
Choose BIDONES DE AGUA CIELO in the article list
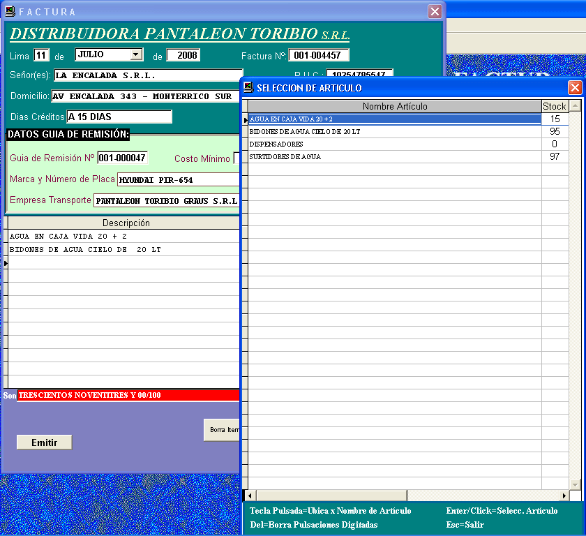[395, 131]
